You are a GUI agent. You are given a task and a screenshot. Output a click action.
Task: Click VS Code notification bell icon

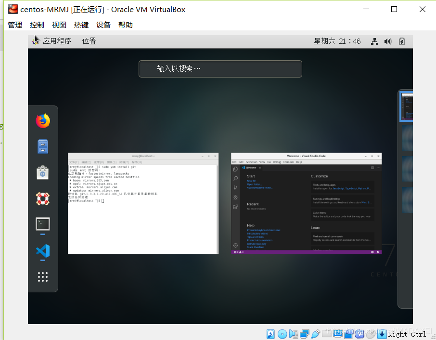[378, 252]
